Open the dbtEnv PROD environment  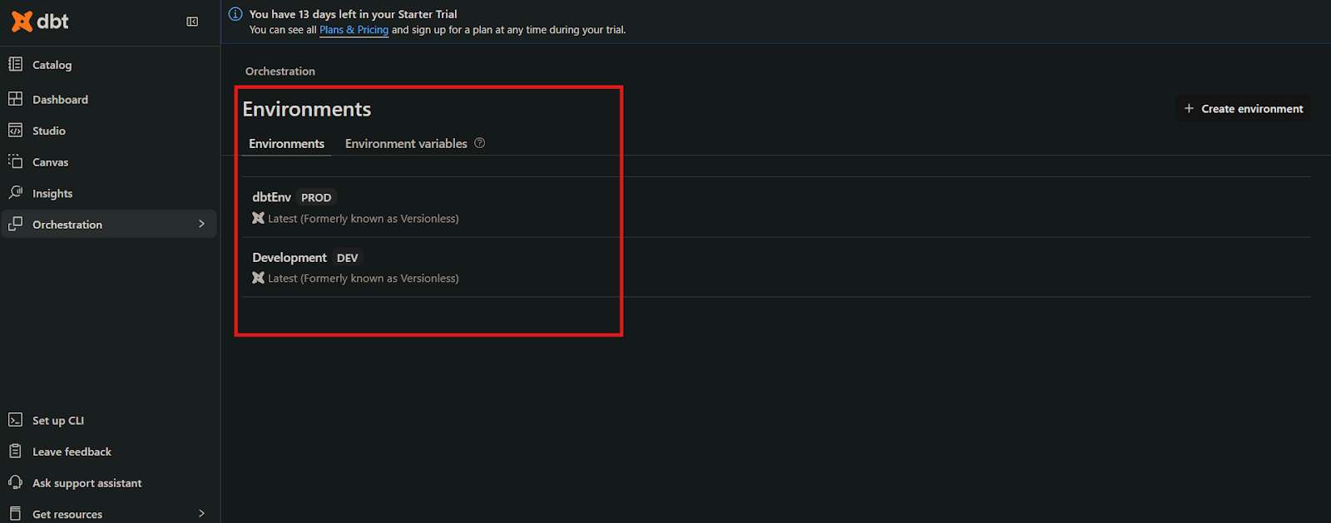[x=776, y=207]
